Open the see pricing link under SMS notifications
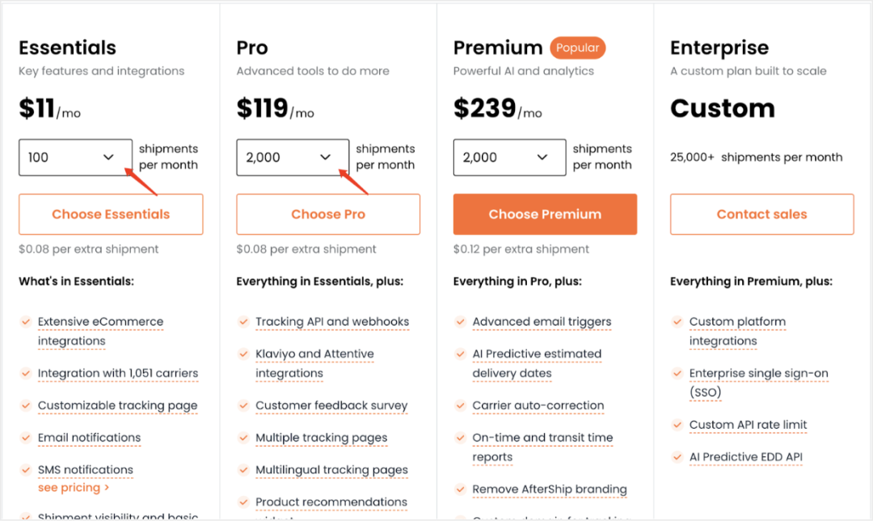 74,488
